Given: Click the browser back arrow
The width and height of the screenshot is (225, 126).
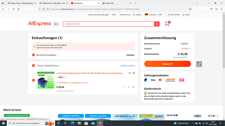Looking at the screenshot, I should (3, 9).
